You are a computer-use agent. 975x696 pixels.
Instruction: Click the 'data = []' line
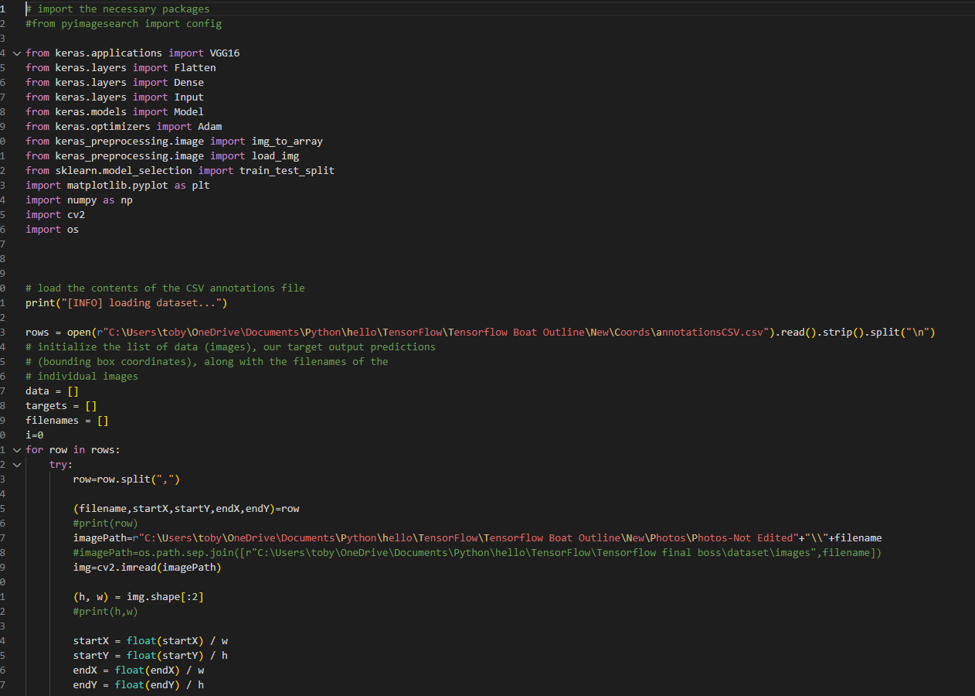pyautogui.click(x=52, y=391)
